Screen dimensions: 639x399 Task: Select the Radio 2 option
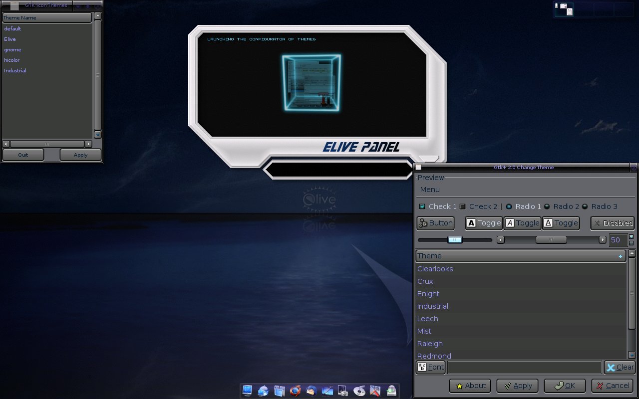(547, 206)
